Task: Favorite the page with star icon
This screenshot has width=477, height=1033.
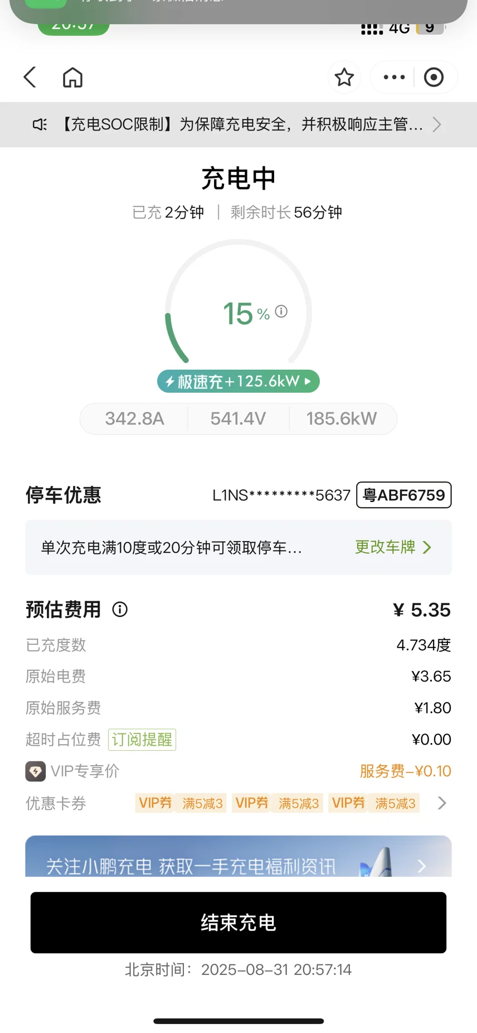Action: tap(344, 77)
